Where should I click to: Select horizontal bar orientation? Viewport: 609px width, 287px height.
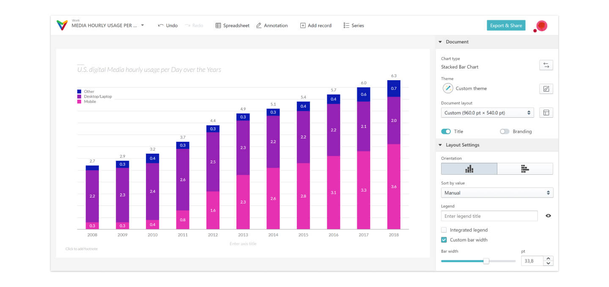(525, 169)
